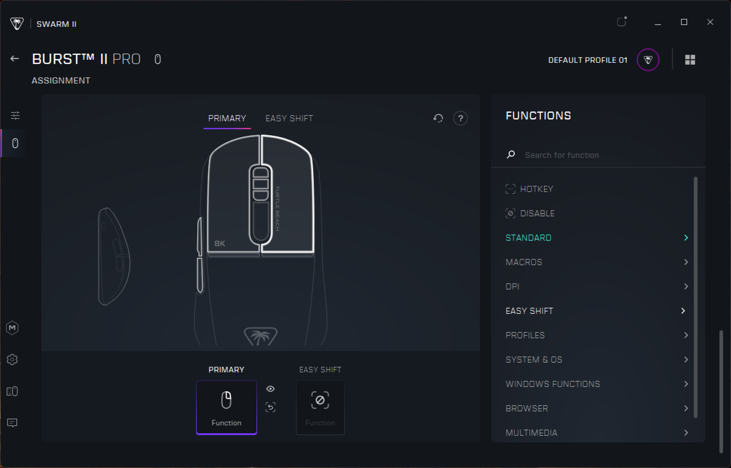Select the DISABLE function option
The image size is (731, 468).
(x=537, y=213)
